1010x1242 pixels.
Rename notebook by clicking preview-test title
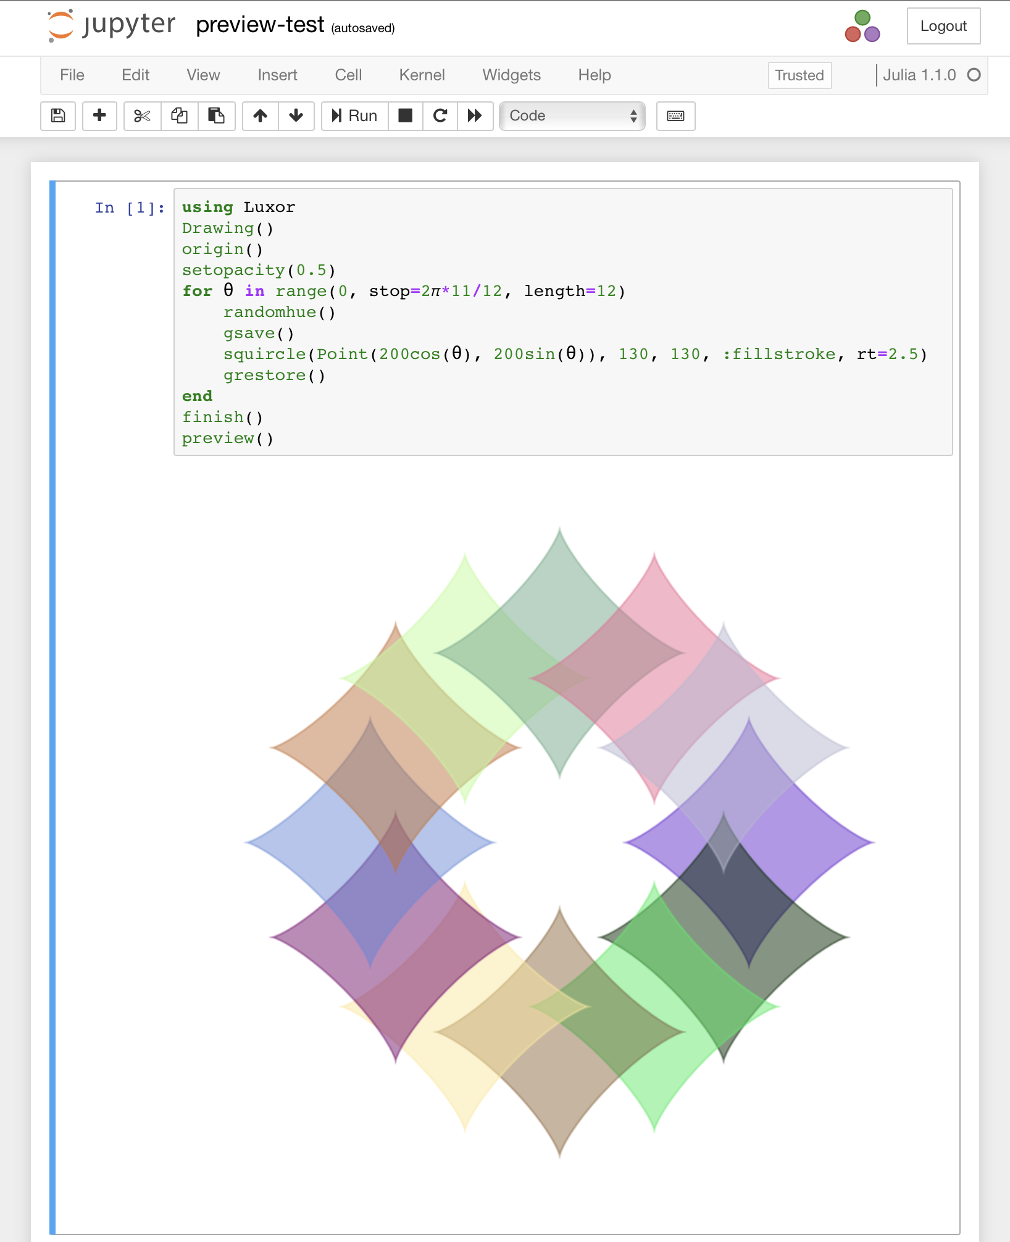(259, 25)
